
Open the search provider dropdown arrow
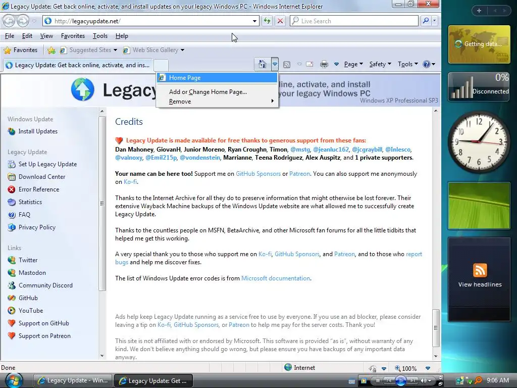point(434,21)
